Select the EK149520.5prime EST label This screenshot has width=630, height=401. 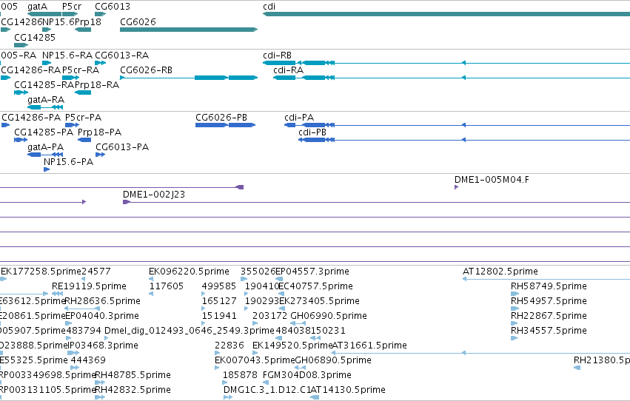(292, 346)
